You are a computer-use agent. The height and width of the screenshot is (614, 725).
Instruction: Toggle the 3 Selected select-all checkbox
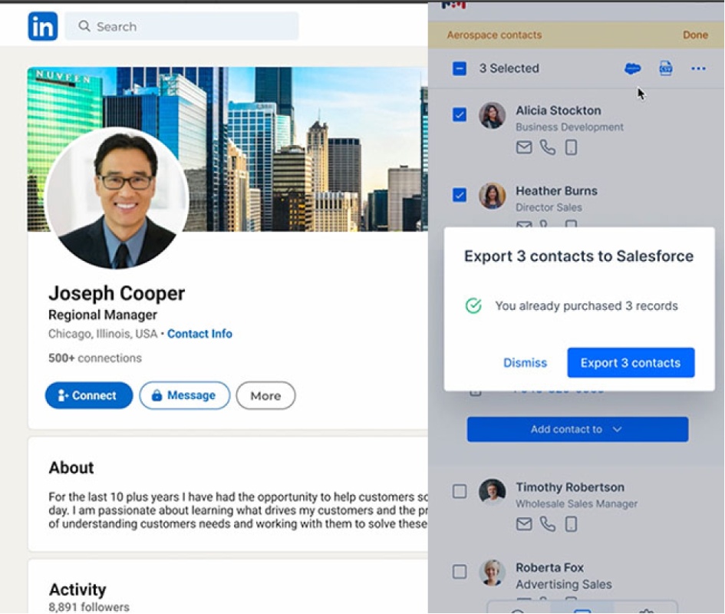460,68
